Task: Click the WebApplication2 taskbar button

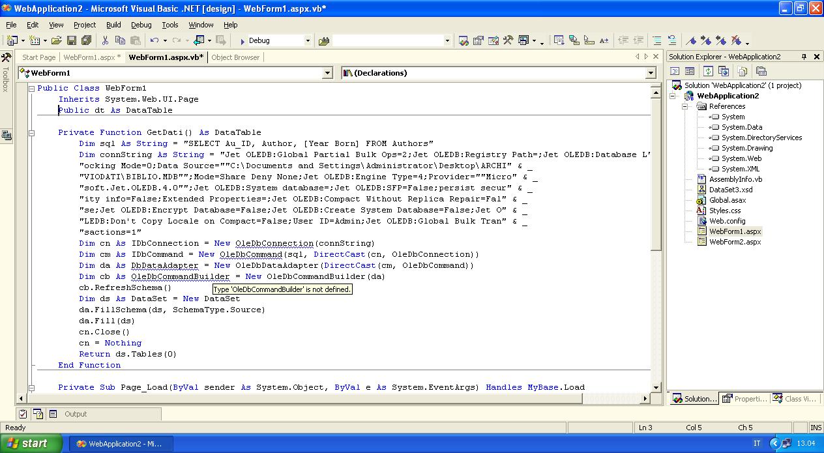Action: pos(122,444)
